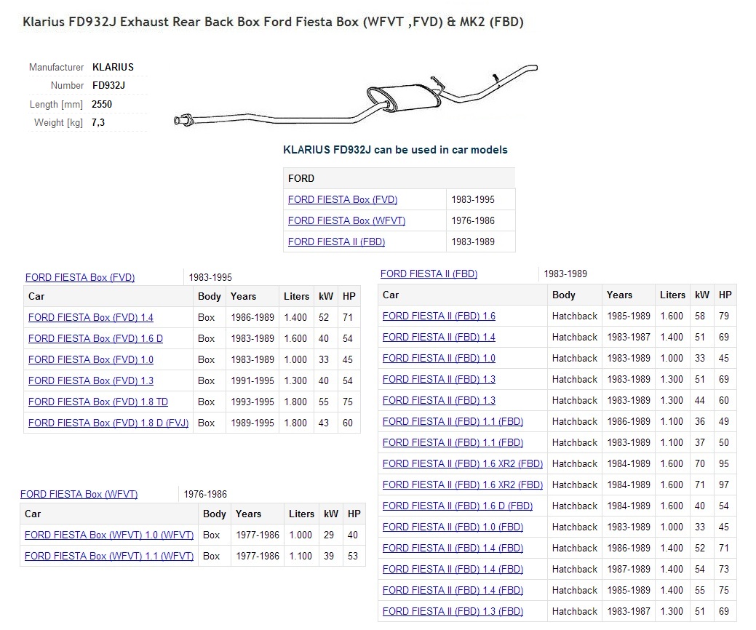Open FORD FIESTA II (FBD) 1.3 link with 69 HP, 1983-1989
The image size is (756, 630).
439,379
